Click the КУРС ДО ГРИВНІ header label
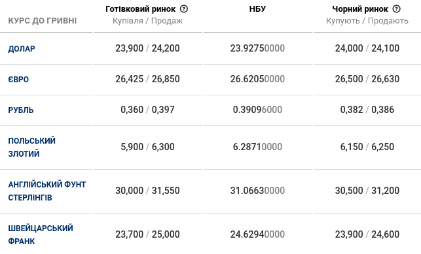Image resolution: width=421 pixels, height=254 pixels. tap(43, 21)
